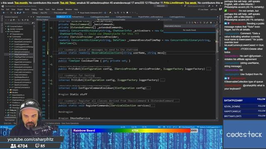Open the Window menu
This screenshot has height=149, width=266.
click(69, 10)
